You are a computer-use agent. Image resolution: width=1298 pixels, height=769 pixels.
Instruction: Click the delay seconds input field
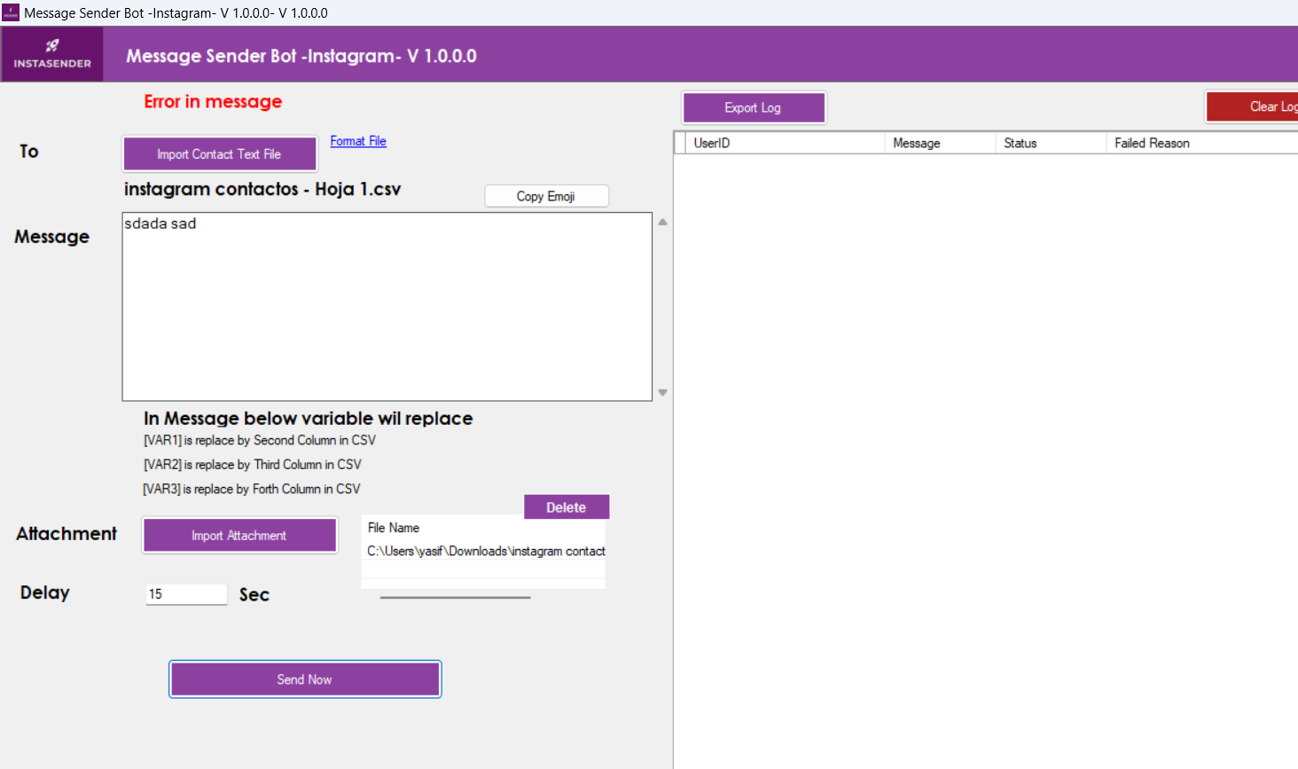click(x=186, y=594)
